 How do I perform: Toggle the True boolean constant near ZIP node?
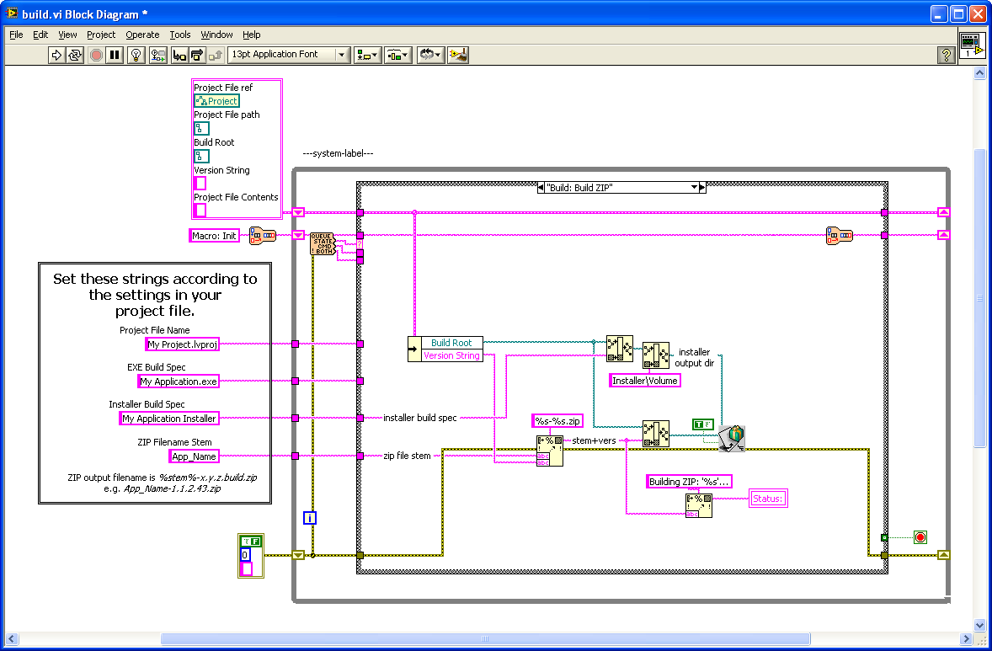pos(702,424)
